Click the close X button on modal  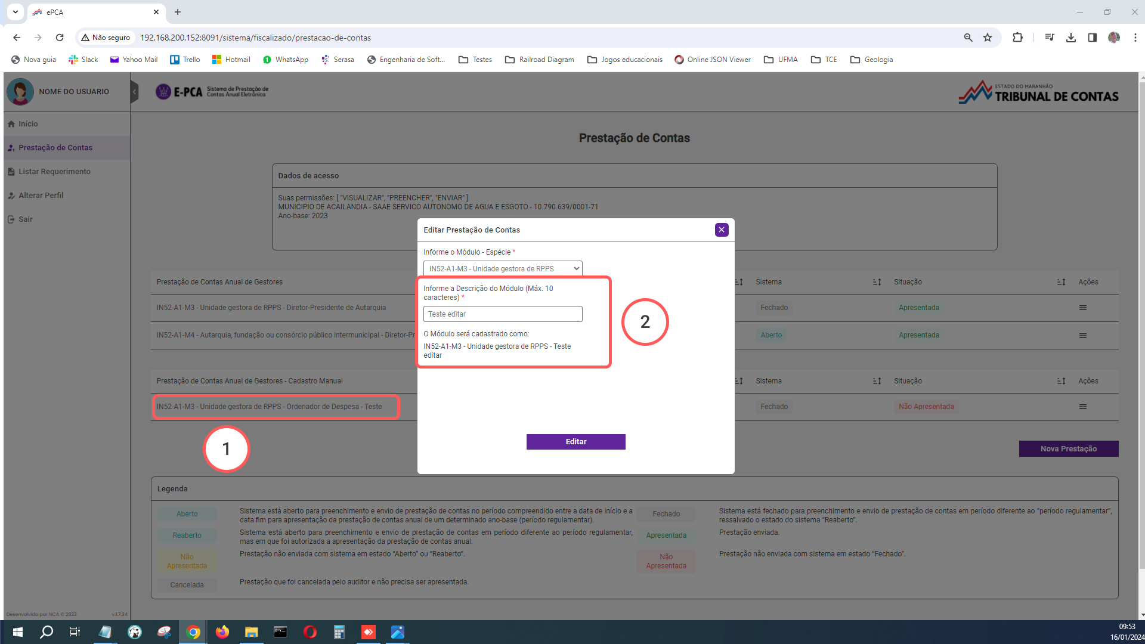(721, 230)
